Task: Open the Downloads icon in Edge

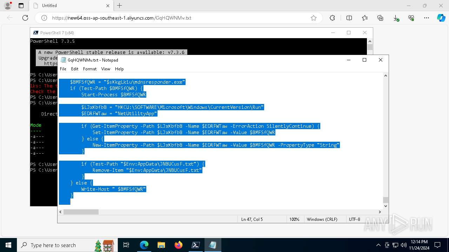Action: pos(396,18)
